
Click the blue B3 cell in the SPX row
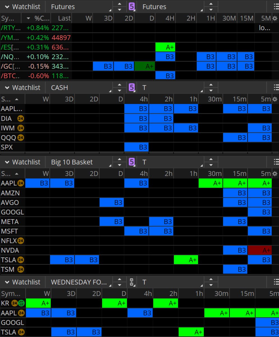136,147
